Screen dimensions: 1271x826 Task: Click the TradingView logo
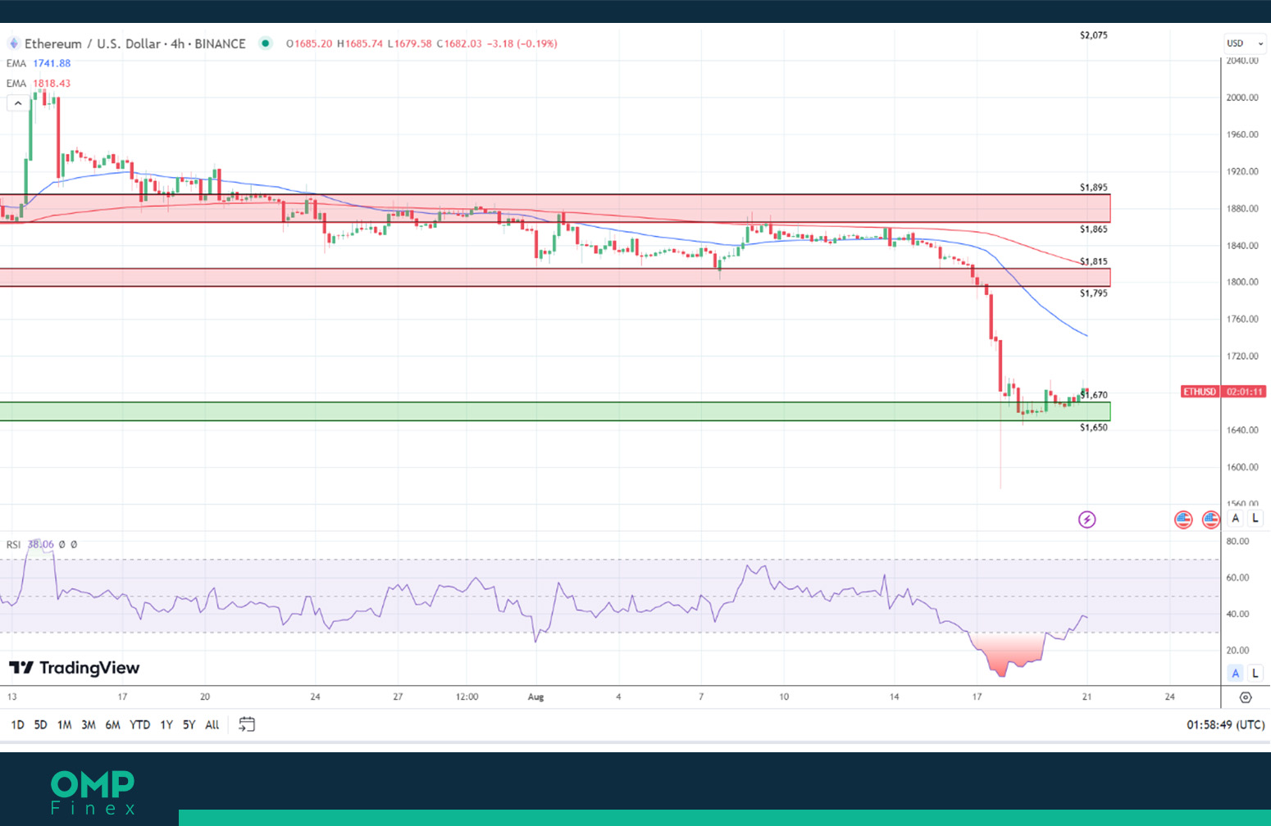click(75, 668)
